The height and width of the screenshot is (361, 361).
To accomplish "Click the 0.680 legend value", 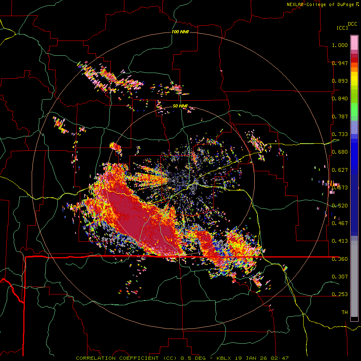I will click(x=340, y=152).
